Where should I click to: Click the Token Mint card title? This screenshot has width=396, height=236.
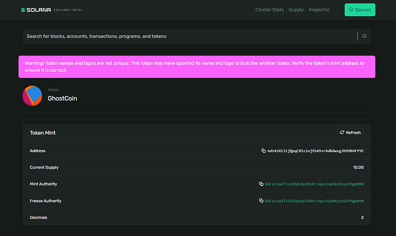point(42,132)
